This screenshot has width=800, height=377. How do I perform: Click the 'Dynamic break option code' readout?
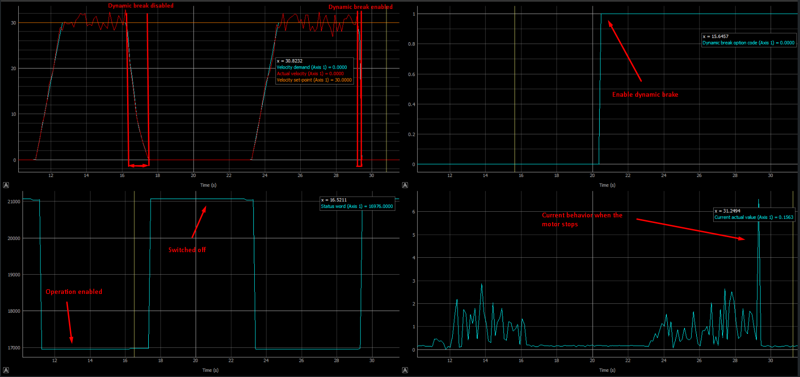tap(748, 43)
